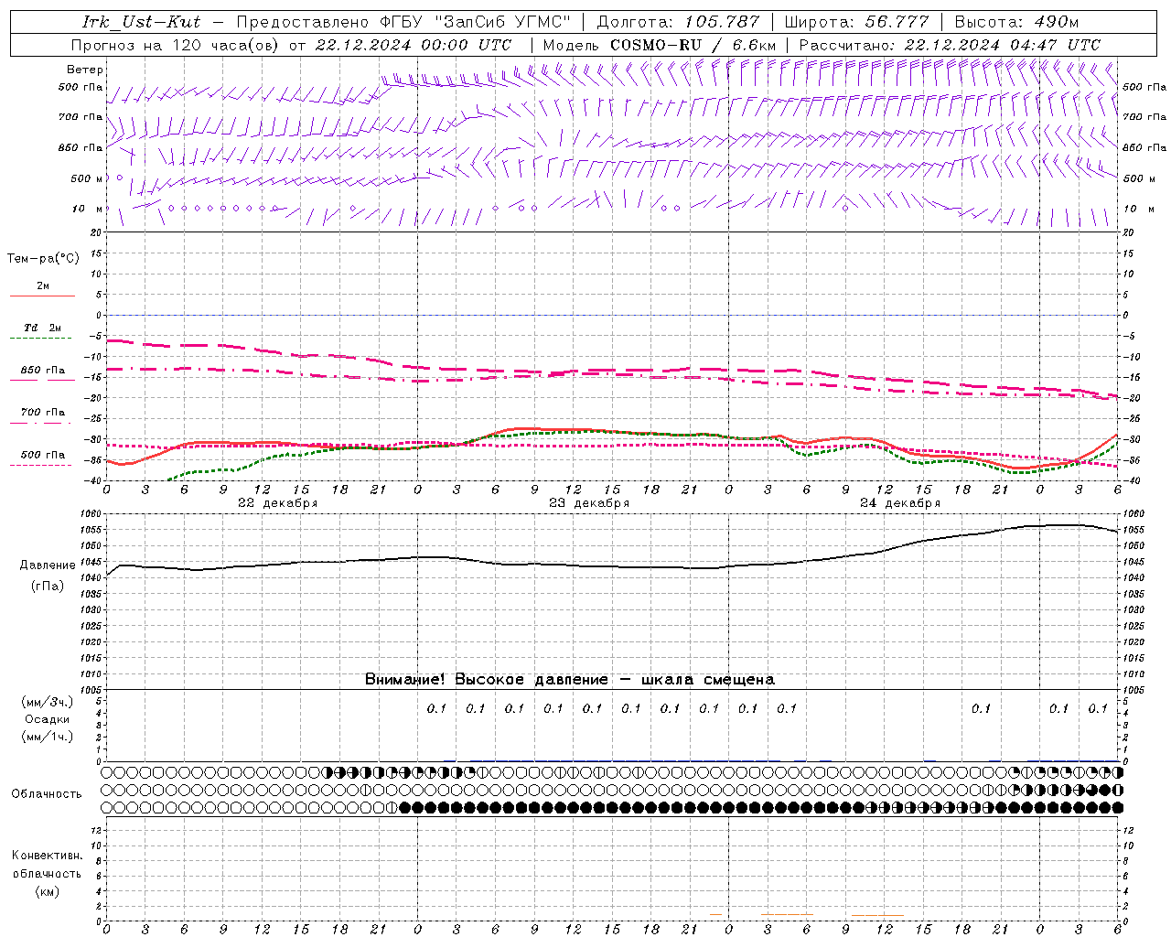This screenshot has width=1171, height=937.
Task: Click the elevation value "Высота: 490м"
Action: pos(1016,22)
